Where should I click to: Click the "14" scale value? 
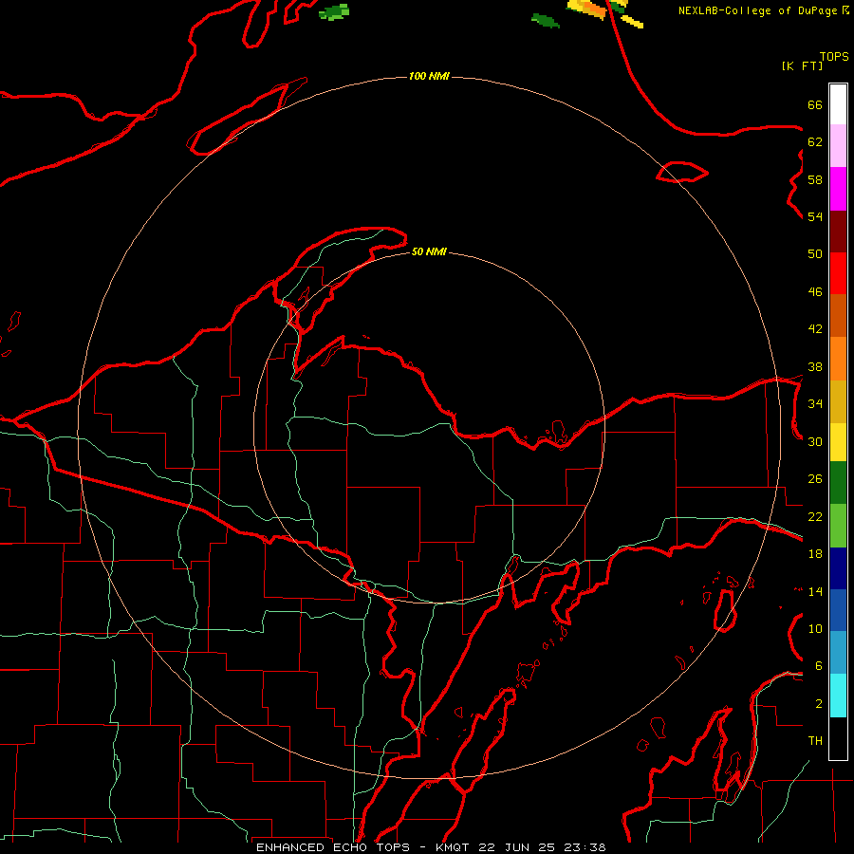(815, 592)
